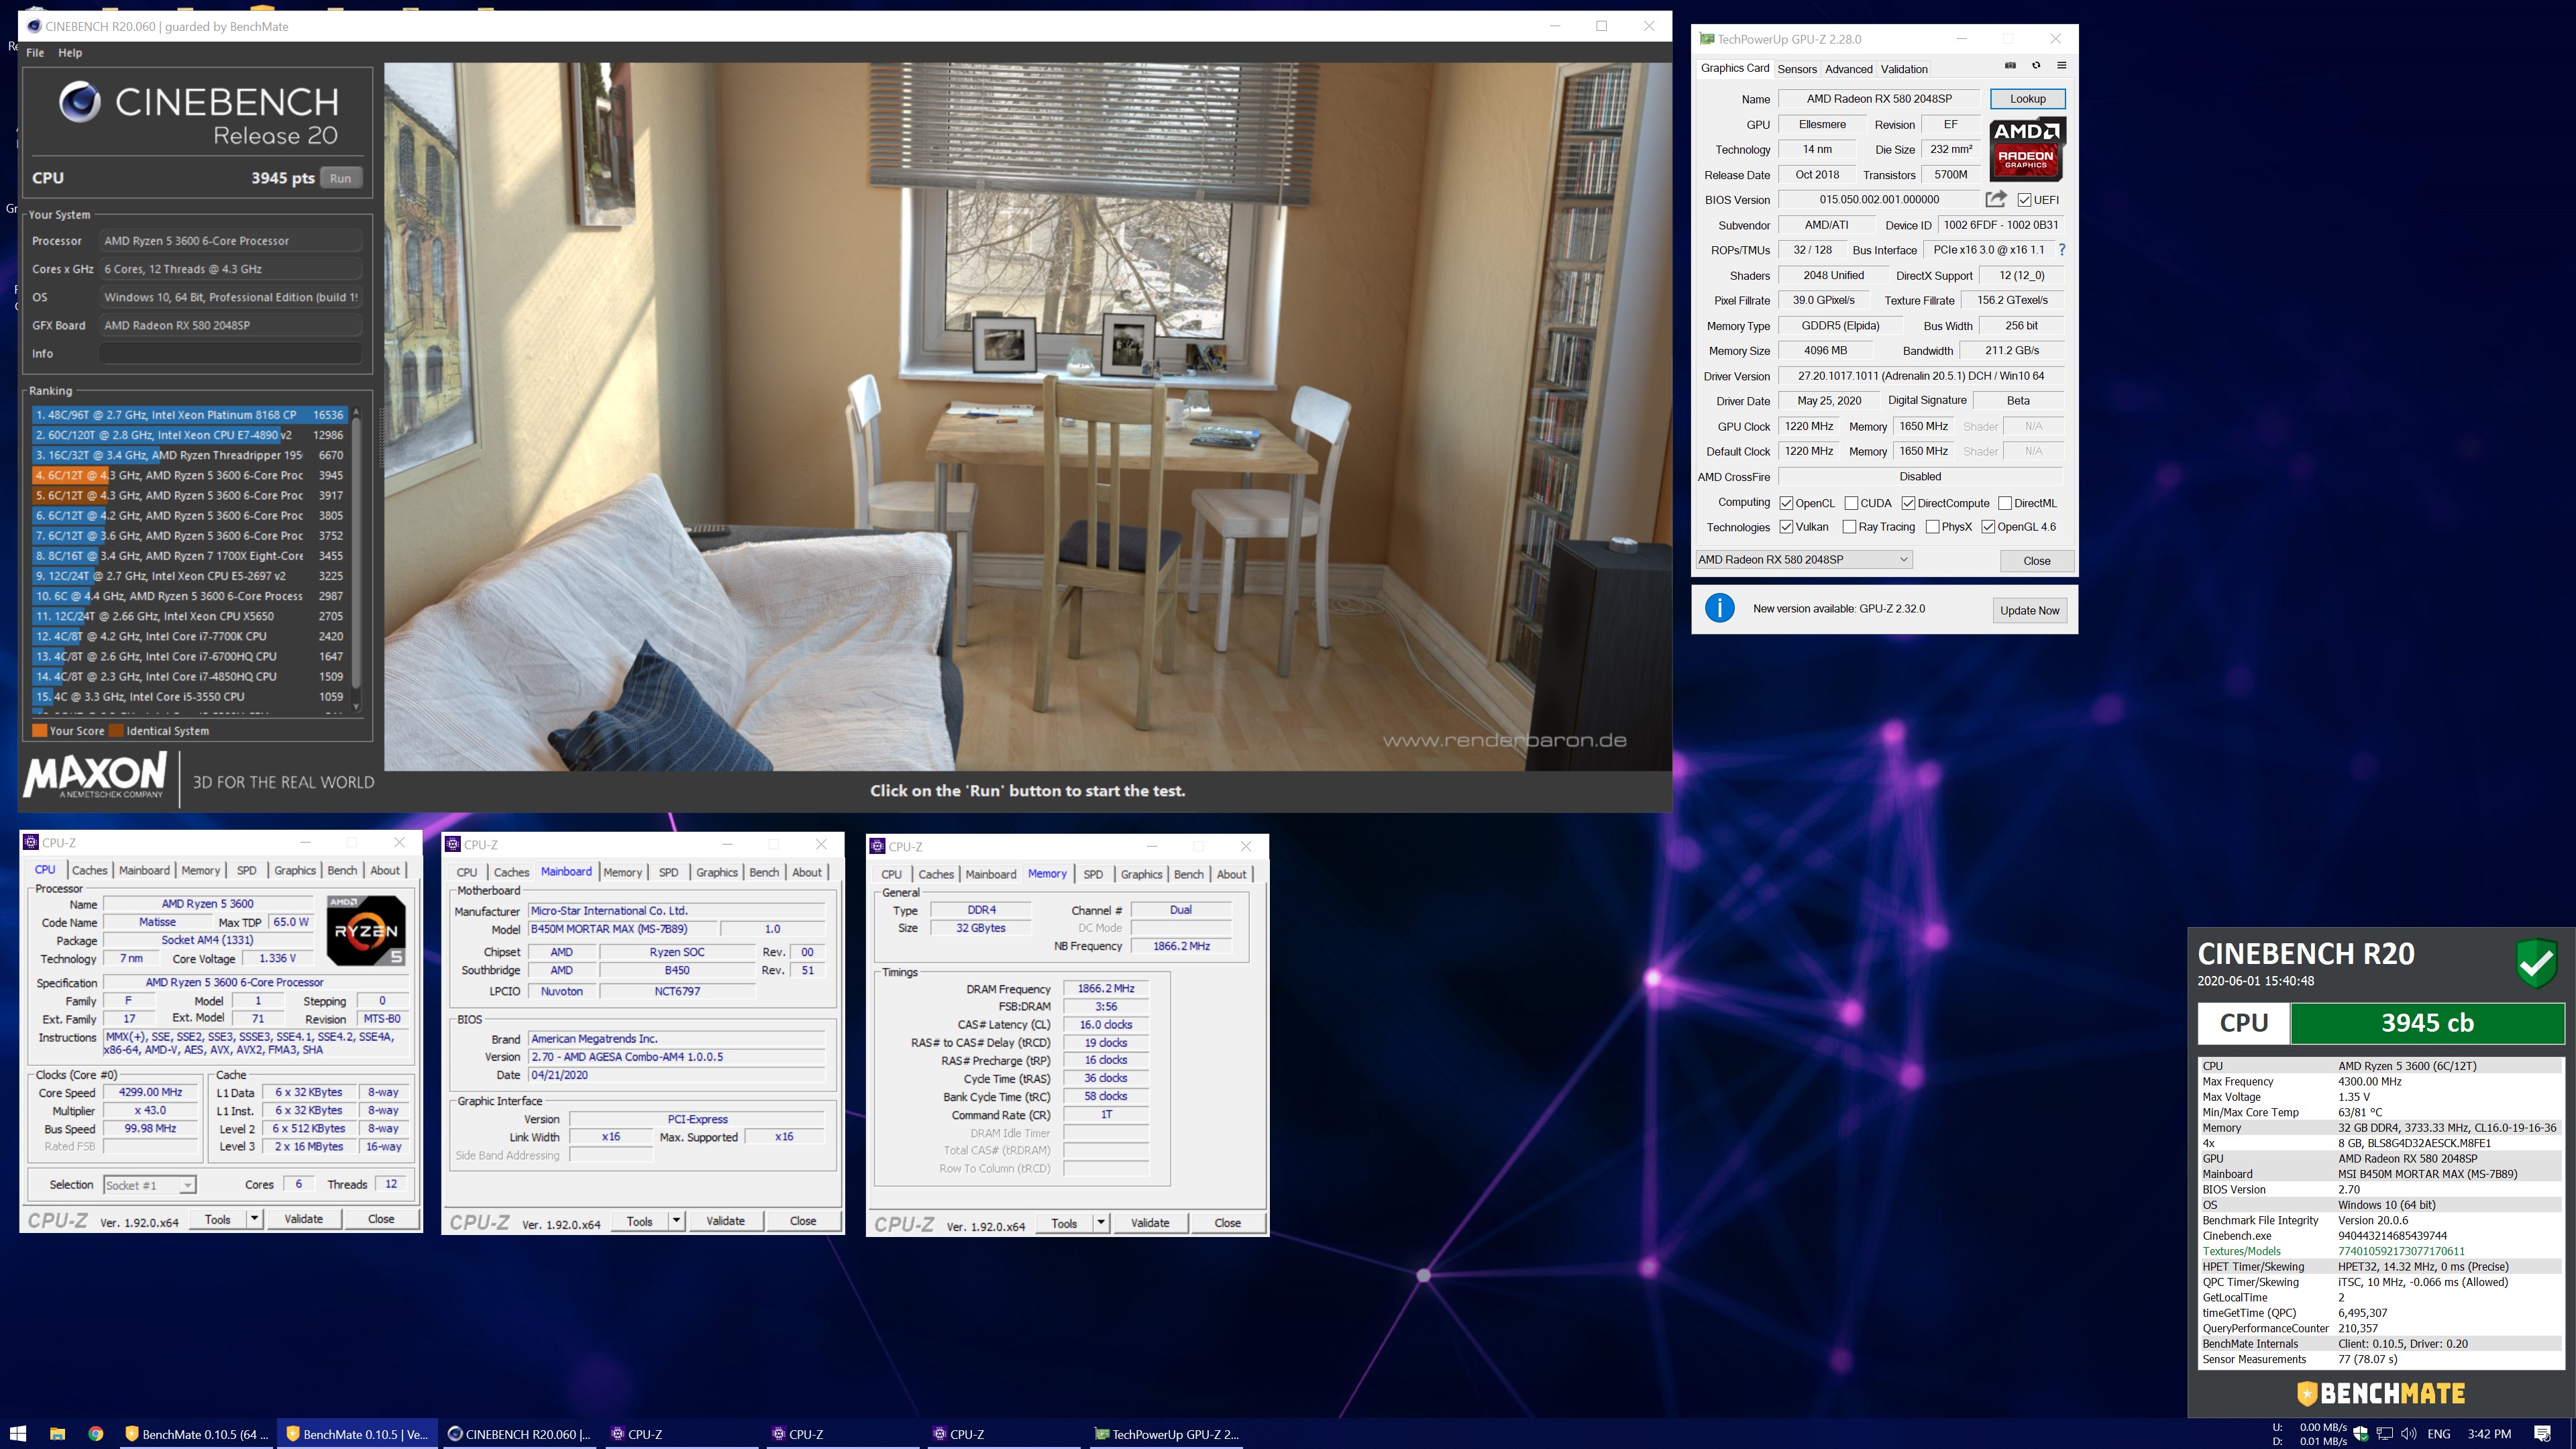Click the Close button in GPU-Z

point(2036,560)
